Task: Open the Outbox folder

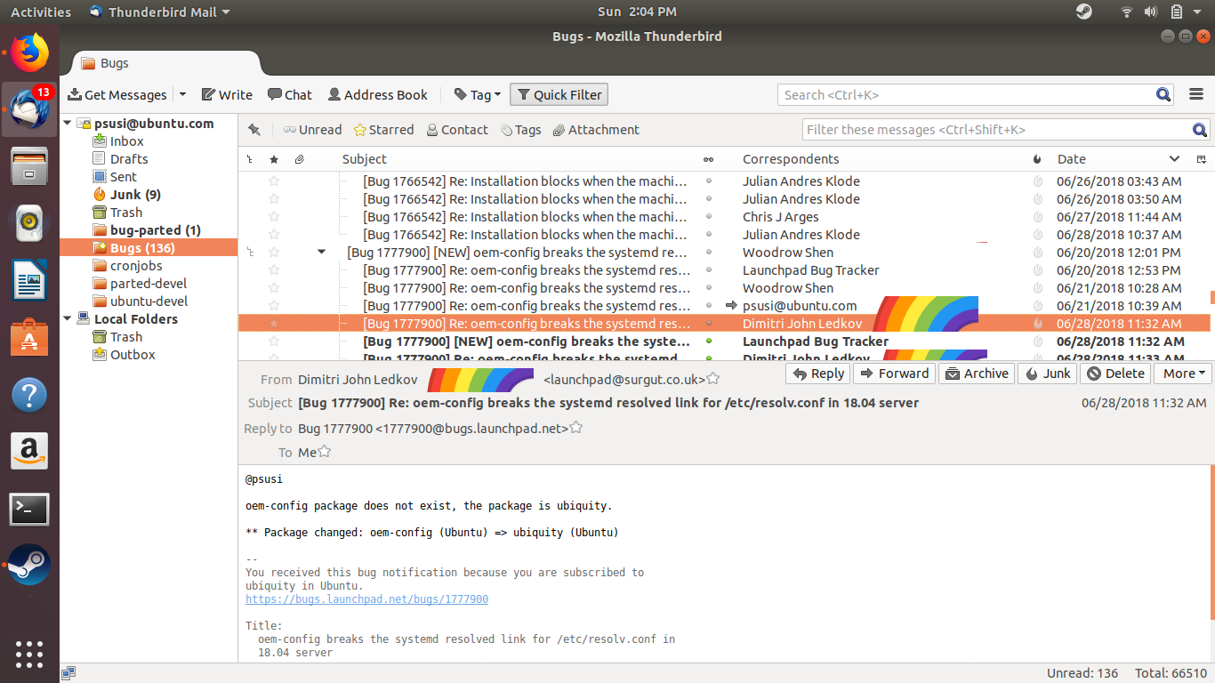Action: [133, 355]
